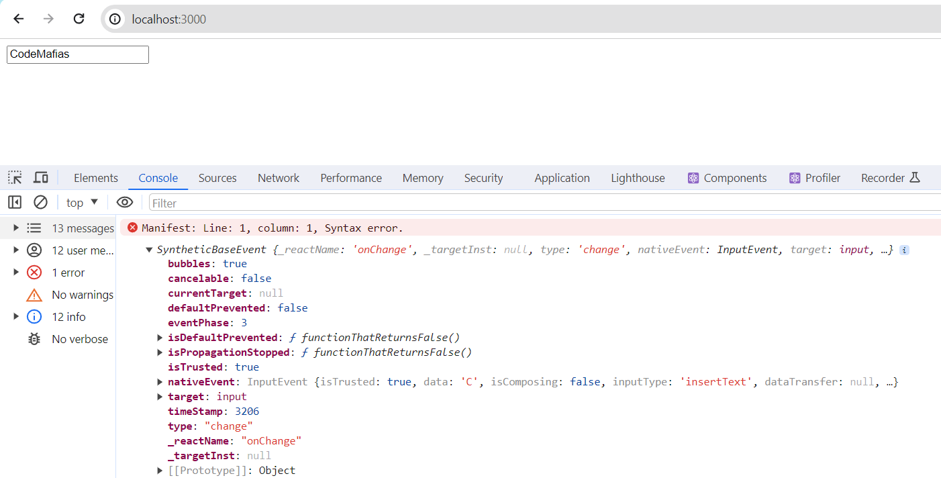The height and width of the screenshot is (478, 941).
Task: Open the Sources tab
Action: tap(217, 178)
